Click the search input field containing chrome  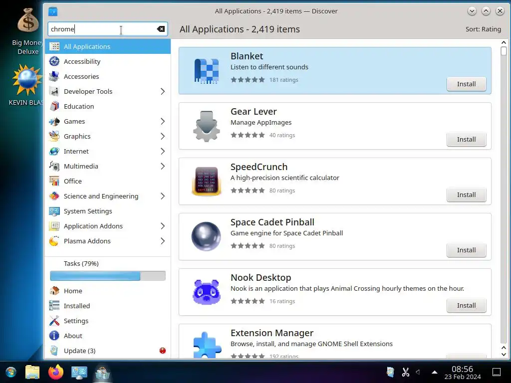pyautogui.click(x=108, y=29)
